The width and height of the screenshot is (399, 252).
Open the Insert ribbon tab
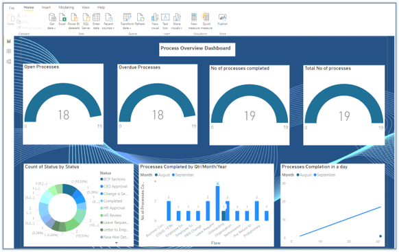[46, 8]
